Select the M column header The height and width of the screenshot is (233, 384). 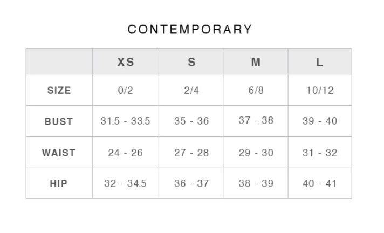pos(256,62)
